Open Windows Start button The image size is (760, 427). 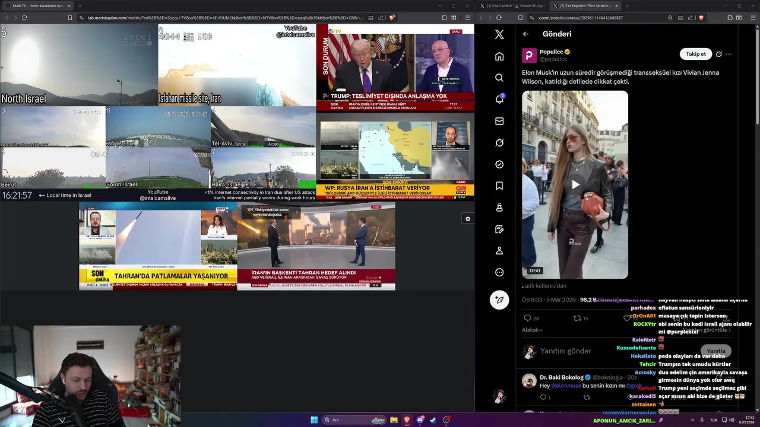coord(314,420)
